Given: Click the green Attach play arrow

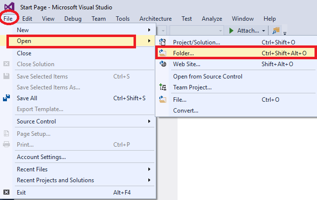Looking at the screenshot, I should pos(231,31).
